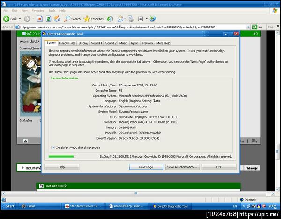Click the Forward arrow icon in Internet Explorer
The height and width of the screenshot is (219, 281).
27,19
